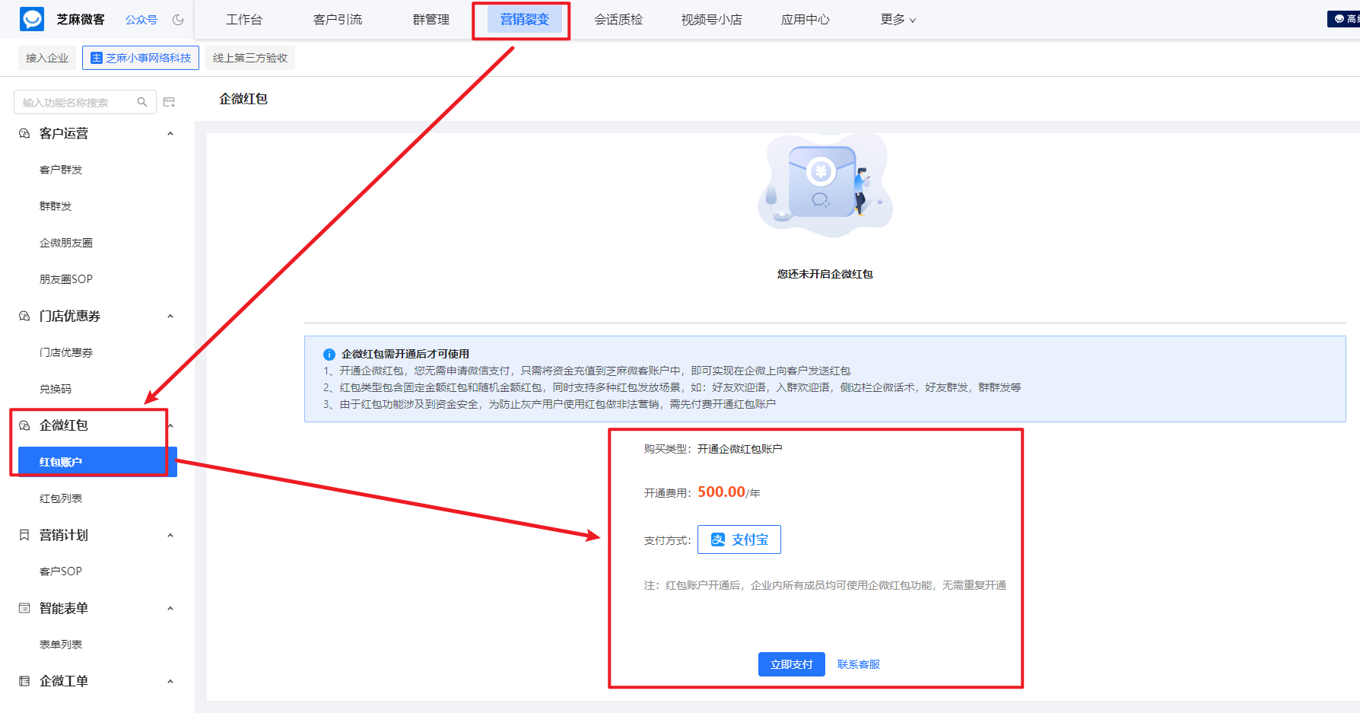Click the blue info icon in notice box
The width and height of the screenshot is (1360, 713).
point(329,355)
